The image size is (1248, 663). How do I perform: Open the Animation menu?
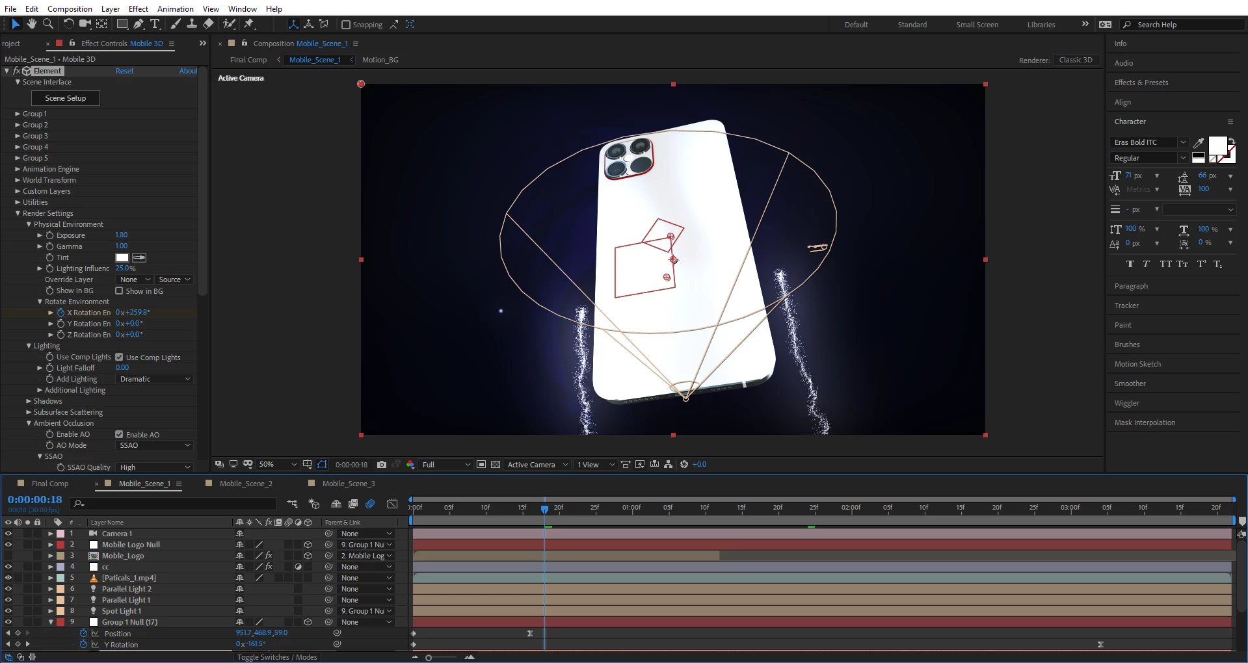[x=176, y=8]
